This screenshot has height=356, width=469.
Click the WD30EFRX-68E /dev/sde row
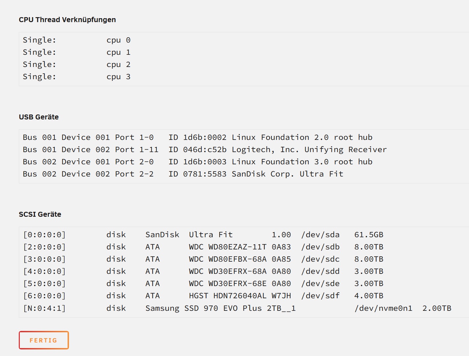[203, 284]
